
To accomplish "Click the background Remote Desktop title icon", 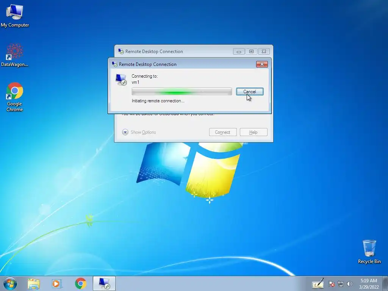I will [121, 52].
